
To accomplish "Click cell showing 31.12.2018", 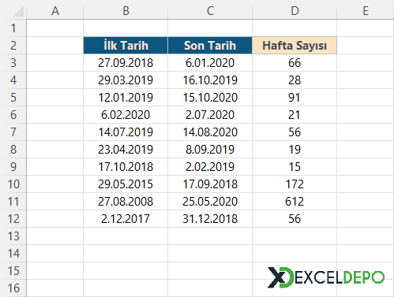I will tap(210, 219).
